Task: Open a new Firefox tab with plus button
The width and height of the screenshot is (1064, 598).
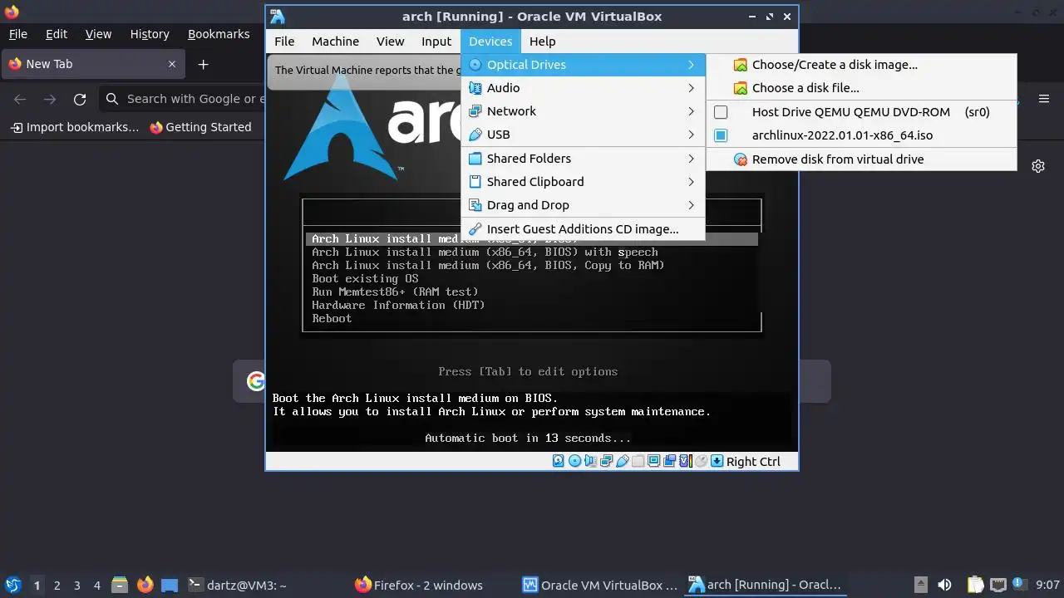Action: (203, 64)
